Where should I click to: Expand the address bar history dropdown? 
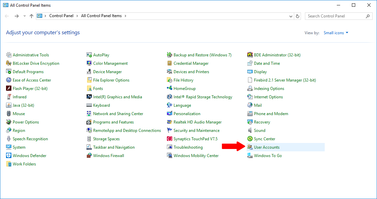coord(291,16)
